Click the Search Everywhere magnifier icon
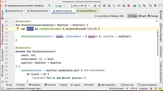Screen dimensions: 163x91 click(150, 6)
